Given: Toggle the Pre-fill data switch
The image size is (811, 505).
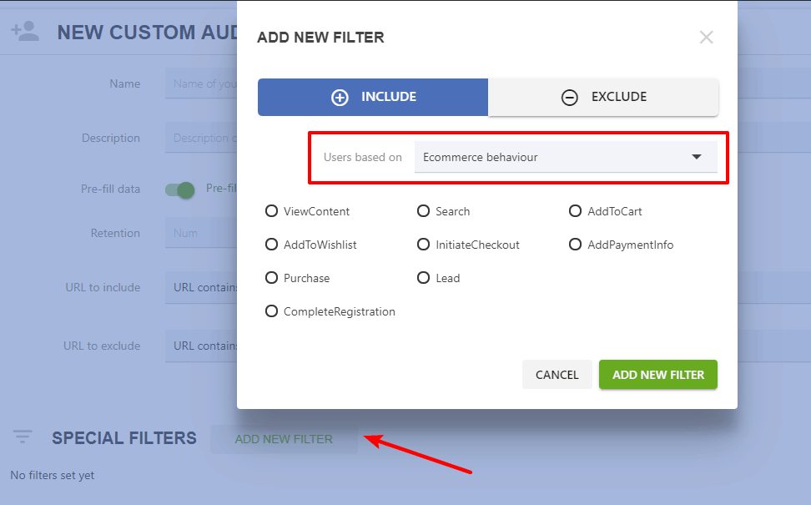Looking at the screenshot, I should coord(180,189).
